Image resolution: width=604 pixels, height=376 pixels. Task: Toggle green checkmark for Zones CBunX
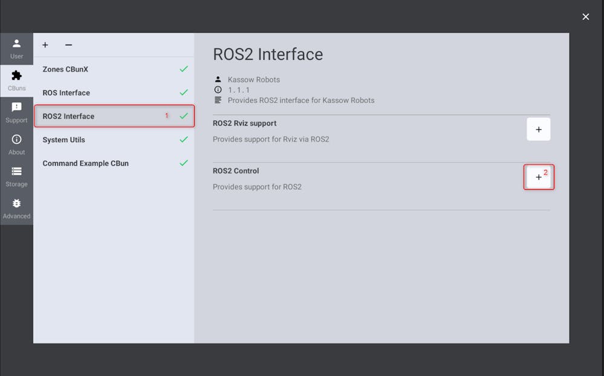pos(184,69)
